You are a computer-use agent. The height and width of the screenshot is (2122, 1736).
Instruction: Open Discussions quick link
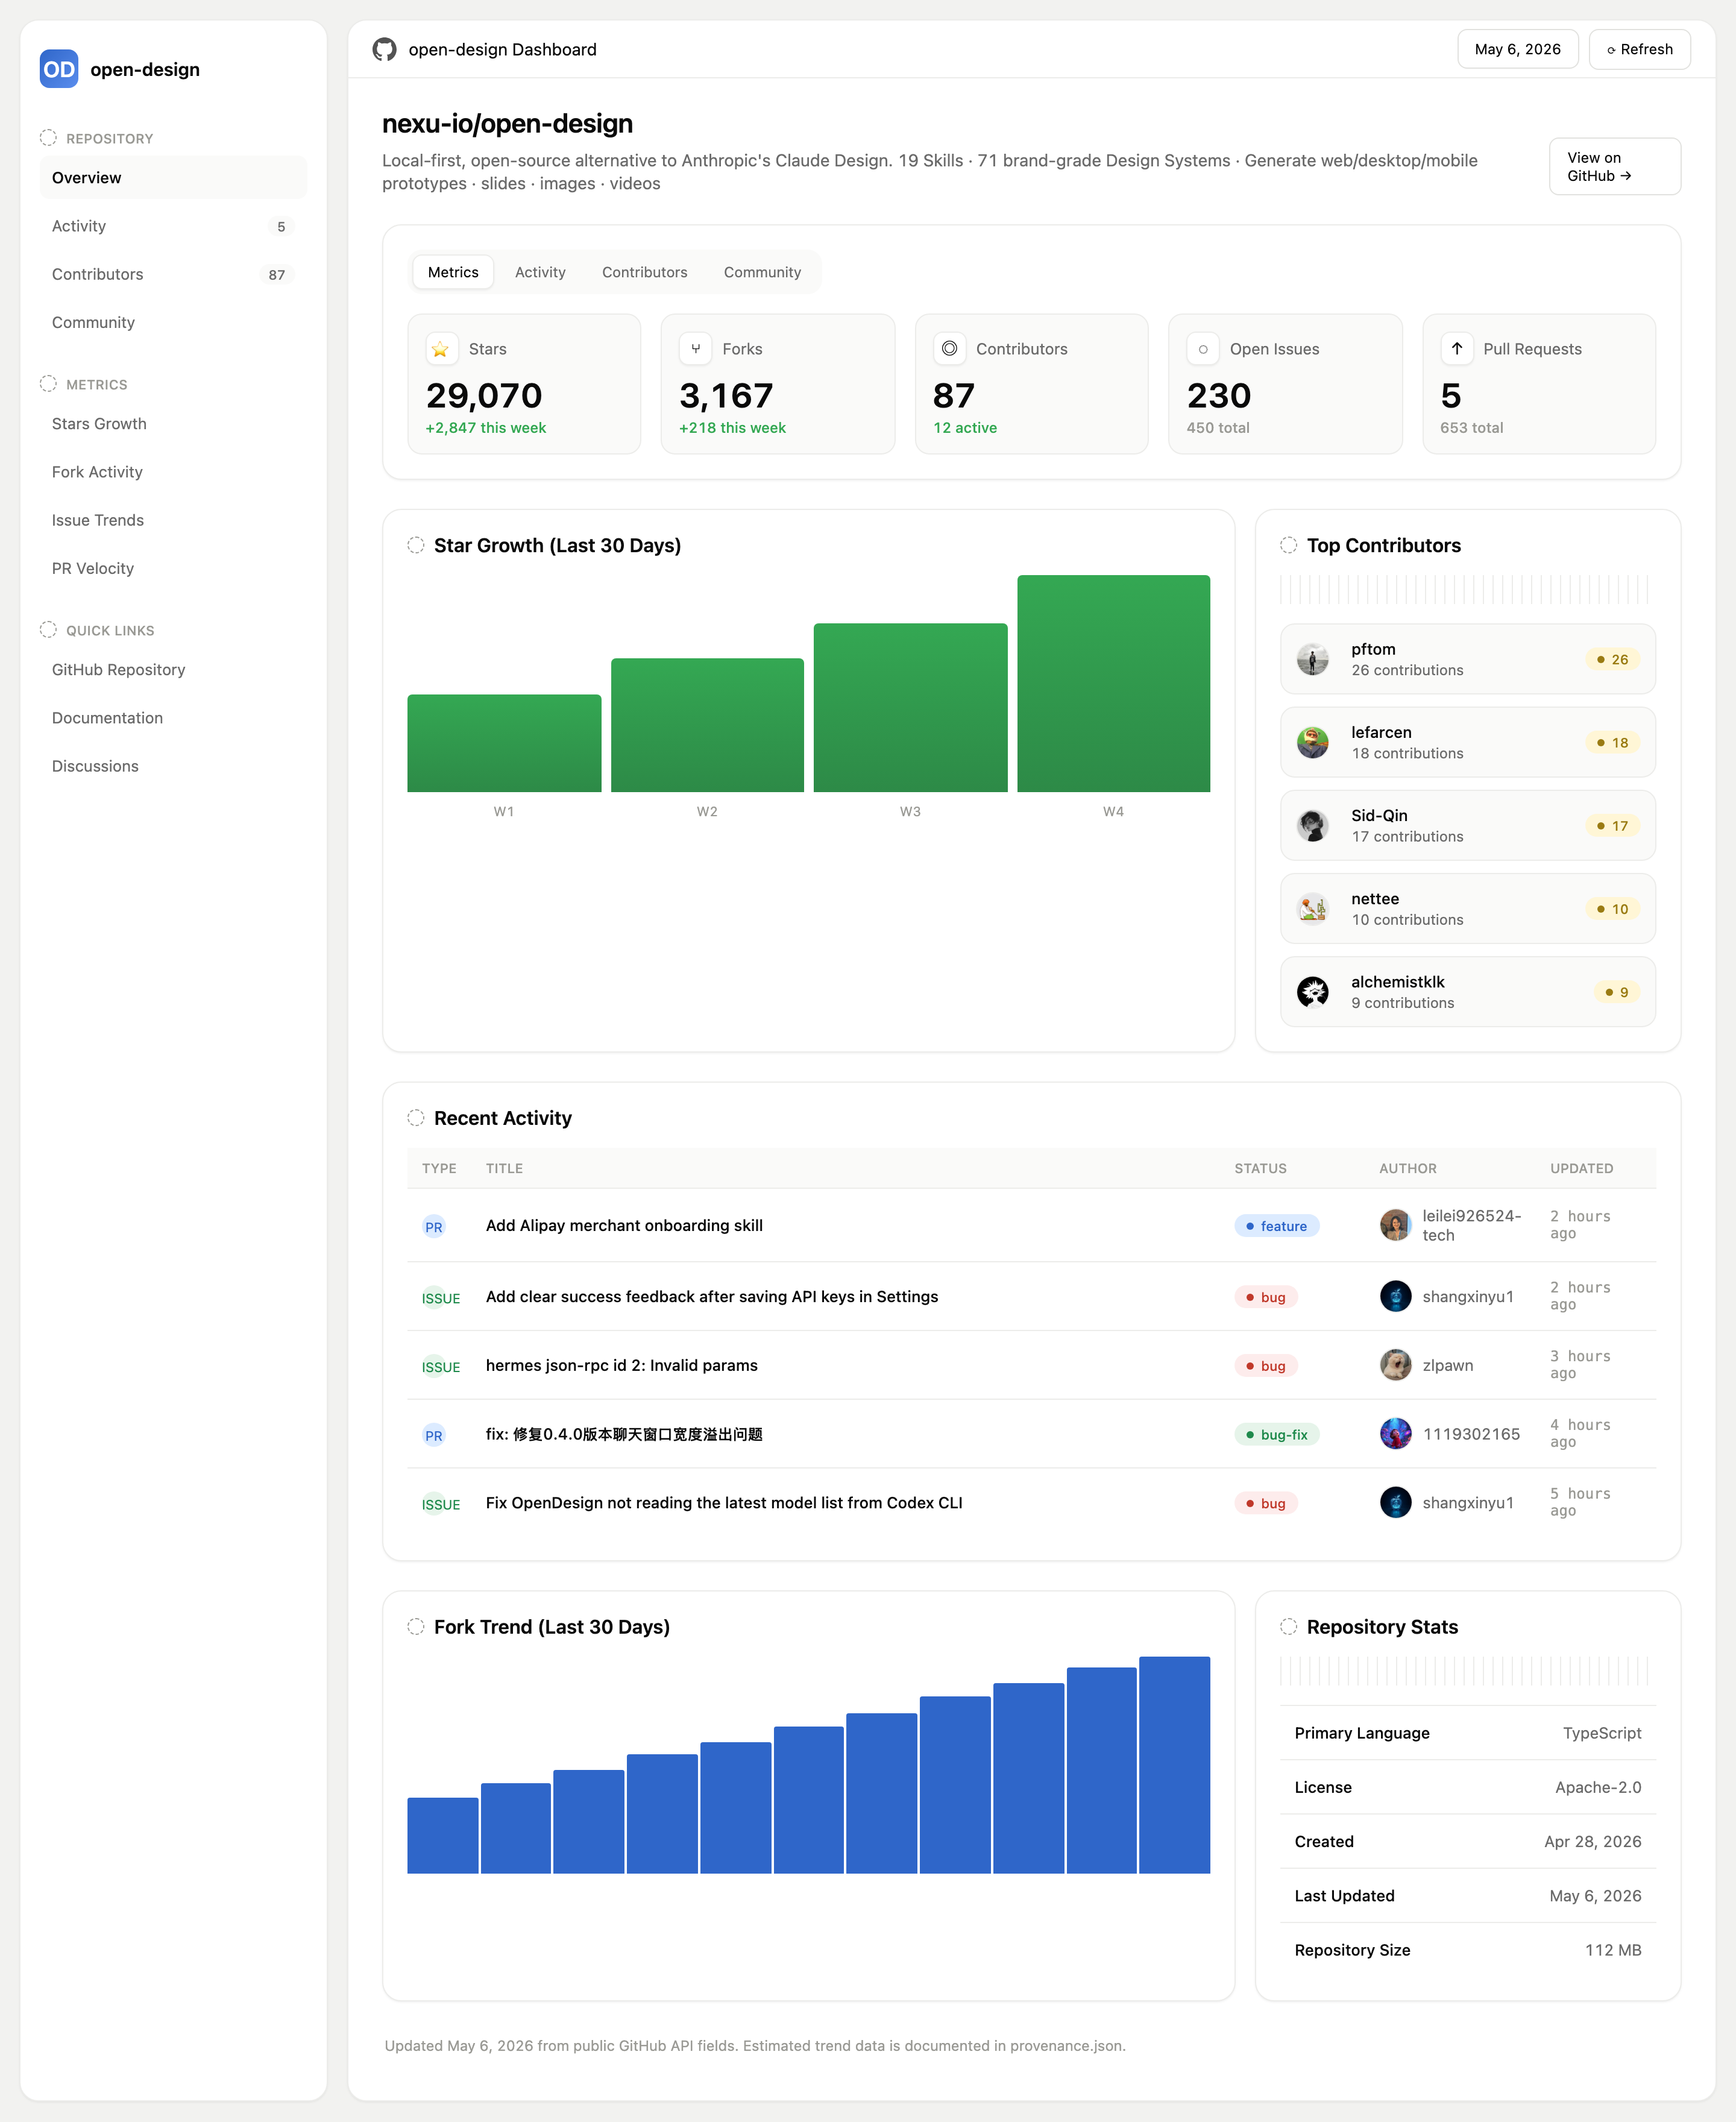coord(173,766)
